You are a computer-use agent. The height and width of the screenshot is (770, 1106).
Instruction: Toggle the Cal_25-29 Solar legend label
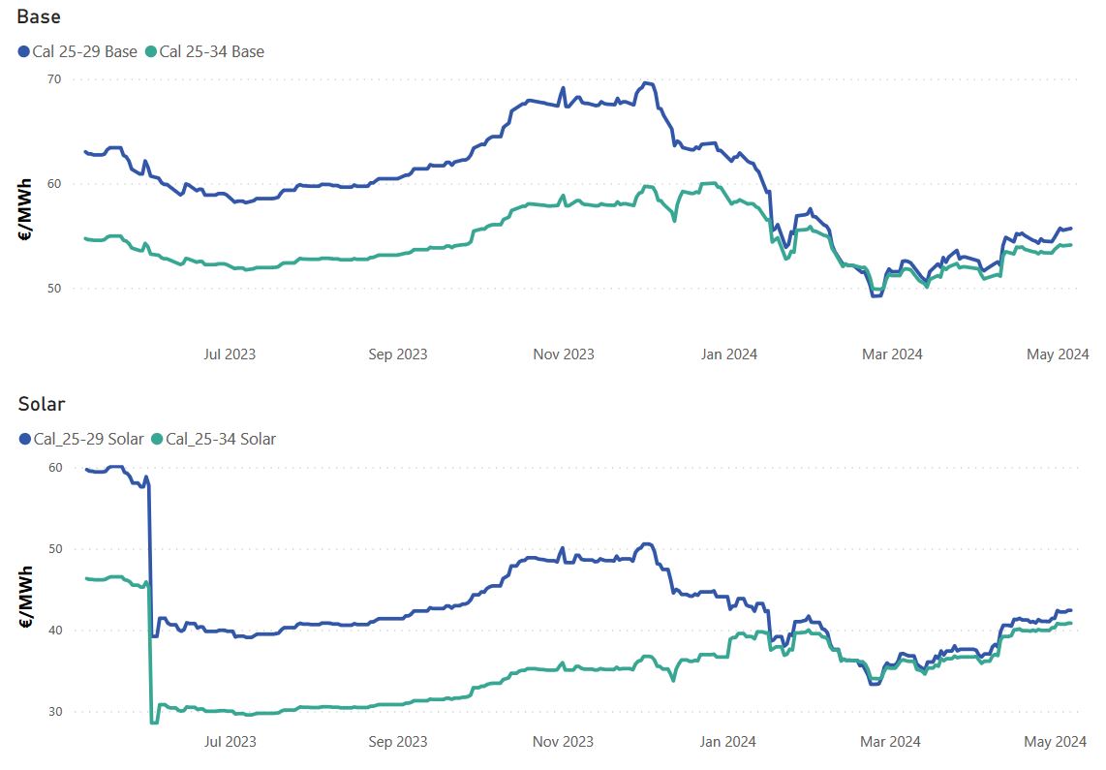[88, 439]
